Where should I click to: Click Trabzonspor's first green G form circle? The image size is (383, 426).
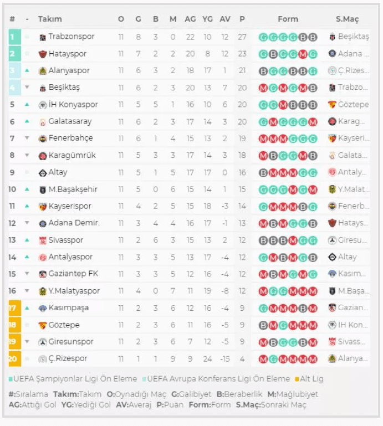tap(263, 38)
